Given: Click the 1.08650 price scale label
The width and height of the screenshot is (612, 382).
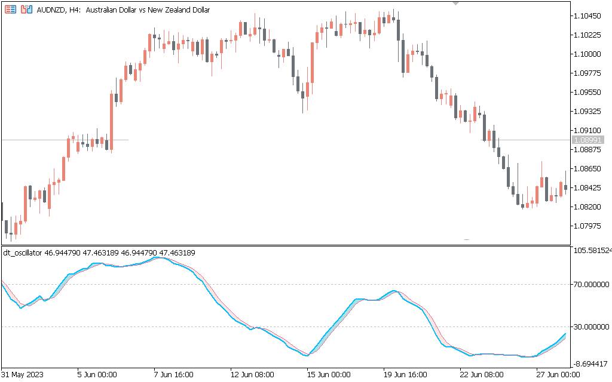Looking at the screenshot, I should 587,169.
